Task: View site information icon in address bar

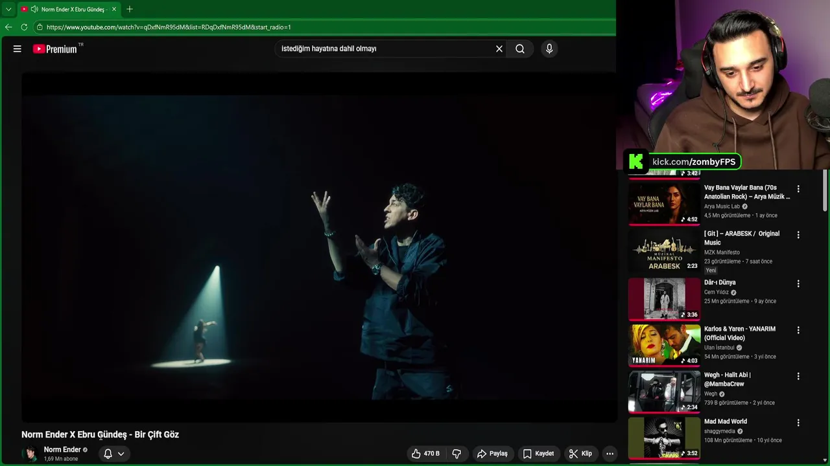Action: click(40, 27)
